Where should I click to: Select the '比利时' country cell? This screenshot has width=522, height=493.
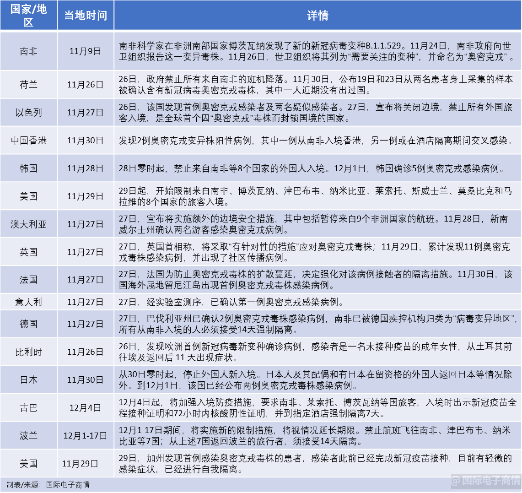coord(29,352)
